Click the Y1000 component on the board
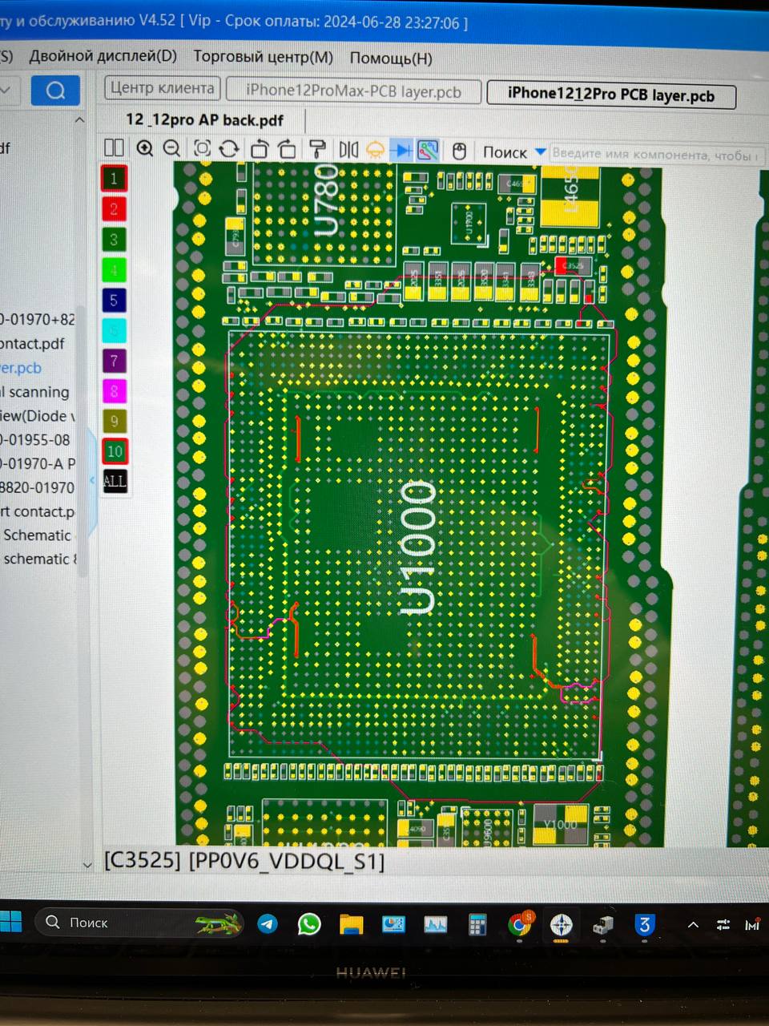769x1026 pixels. click(561, 825)
